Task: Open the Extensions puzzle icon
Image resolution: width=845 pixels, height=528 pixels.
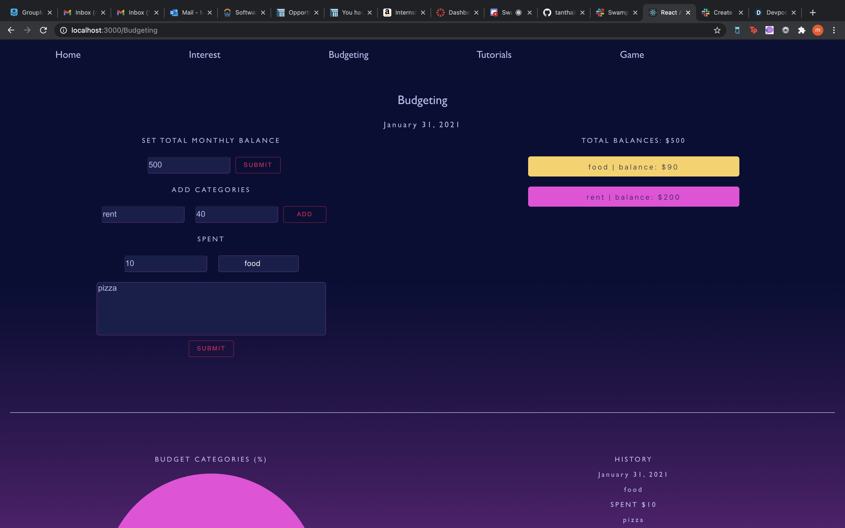Action: pyautogui.click(x=801, y=30)
